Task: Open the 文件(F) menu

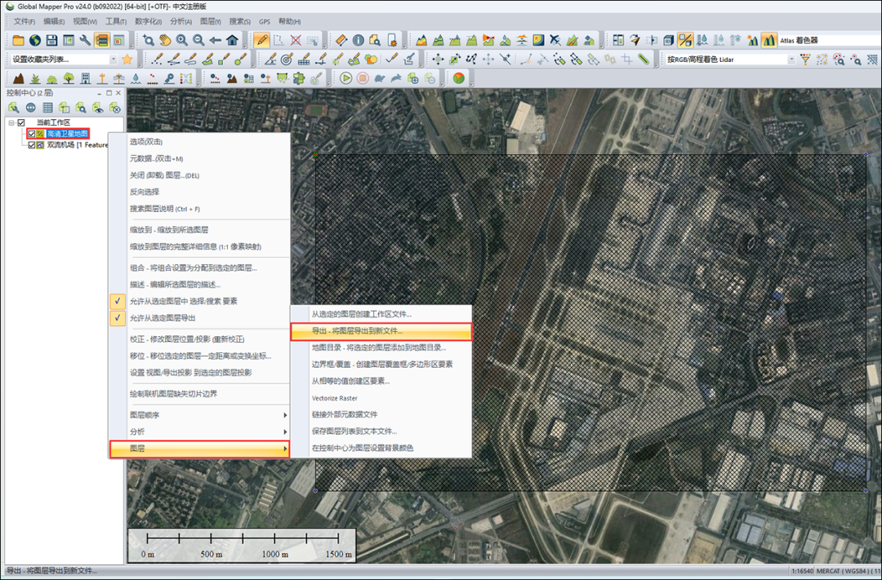Action: pyautogui.click(x=24, y=21)
